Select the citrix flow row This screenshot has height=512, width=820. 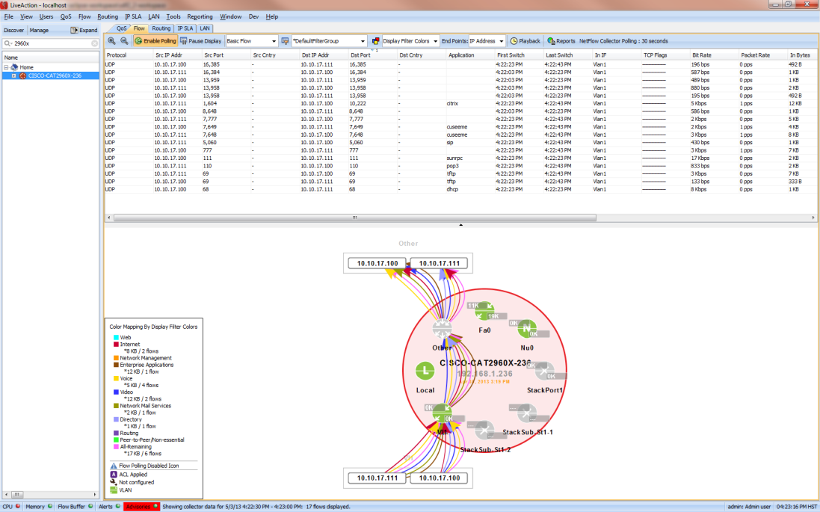[x=460, y=104]
